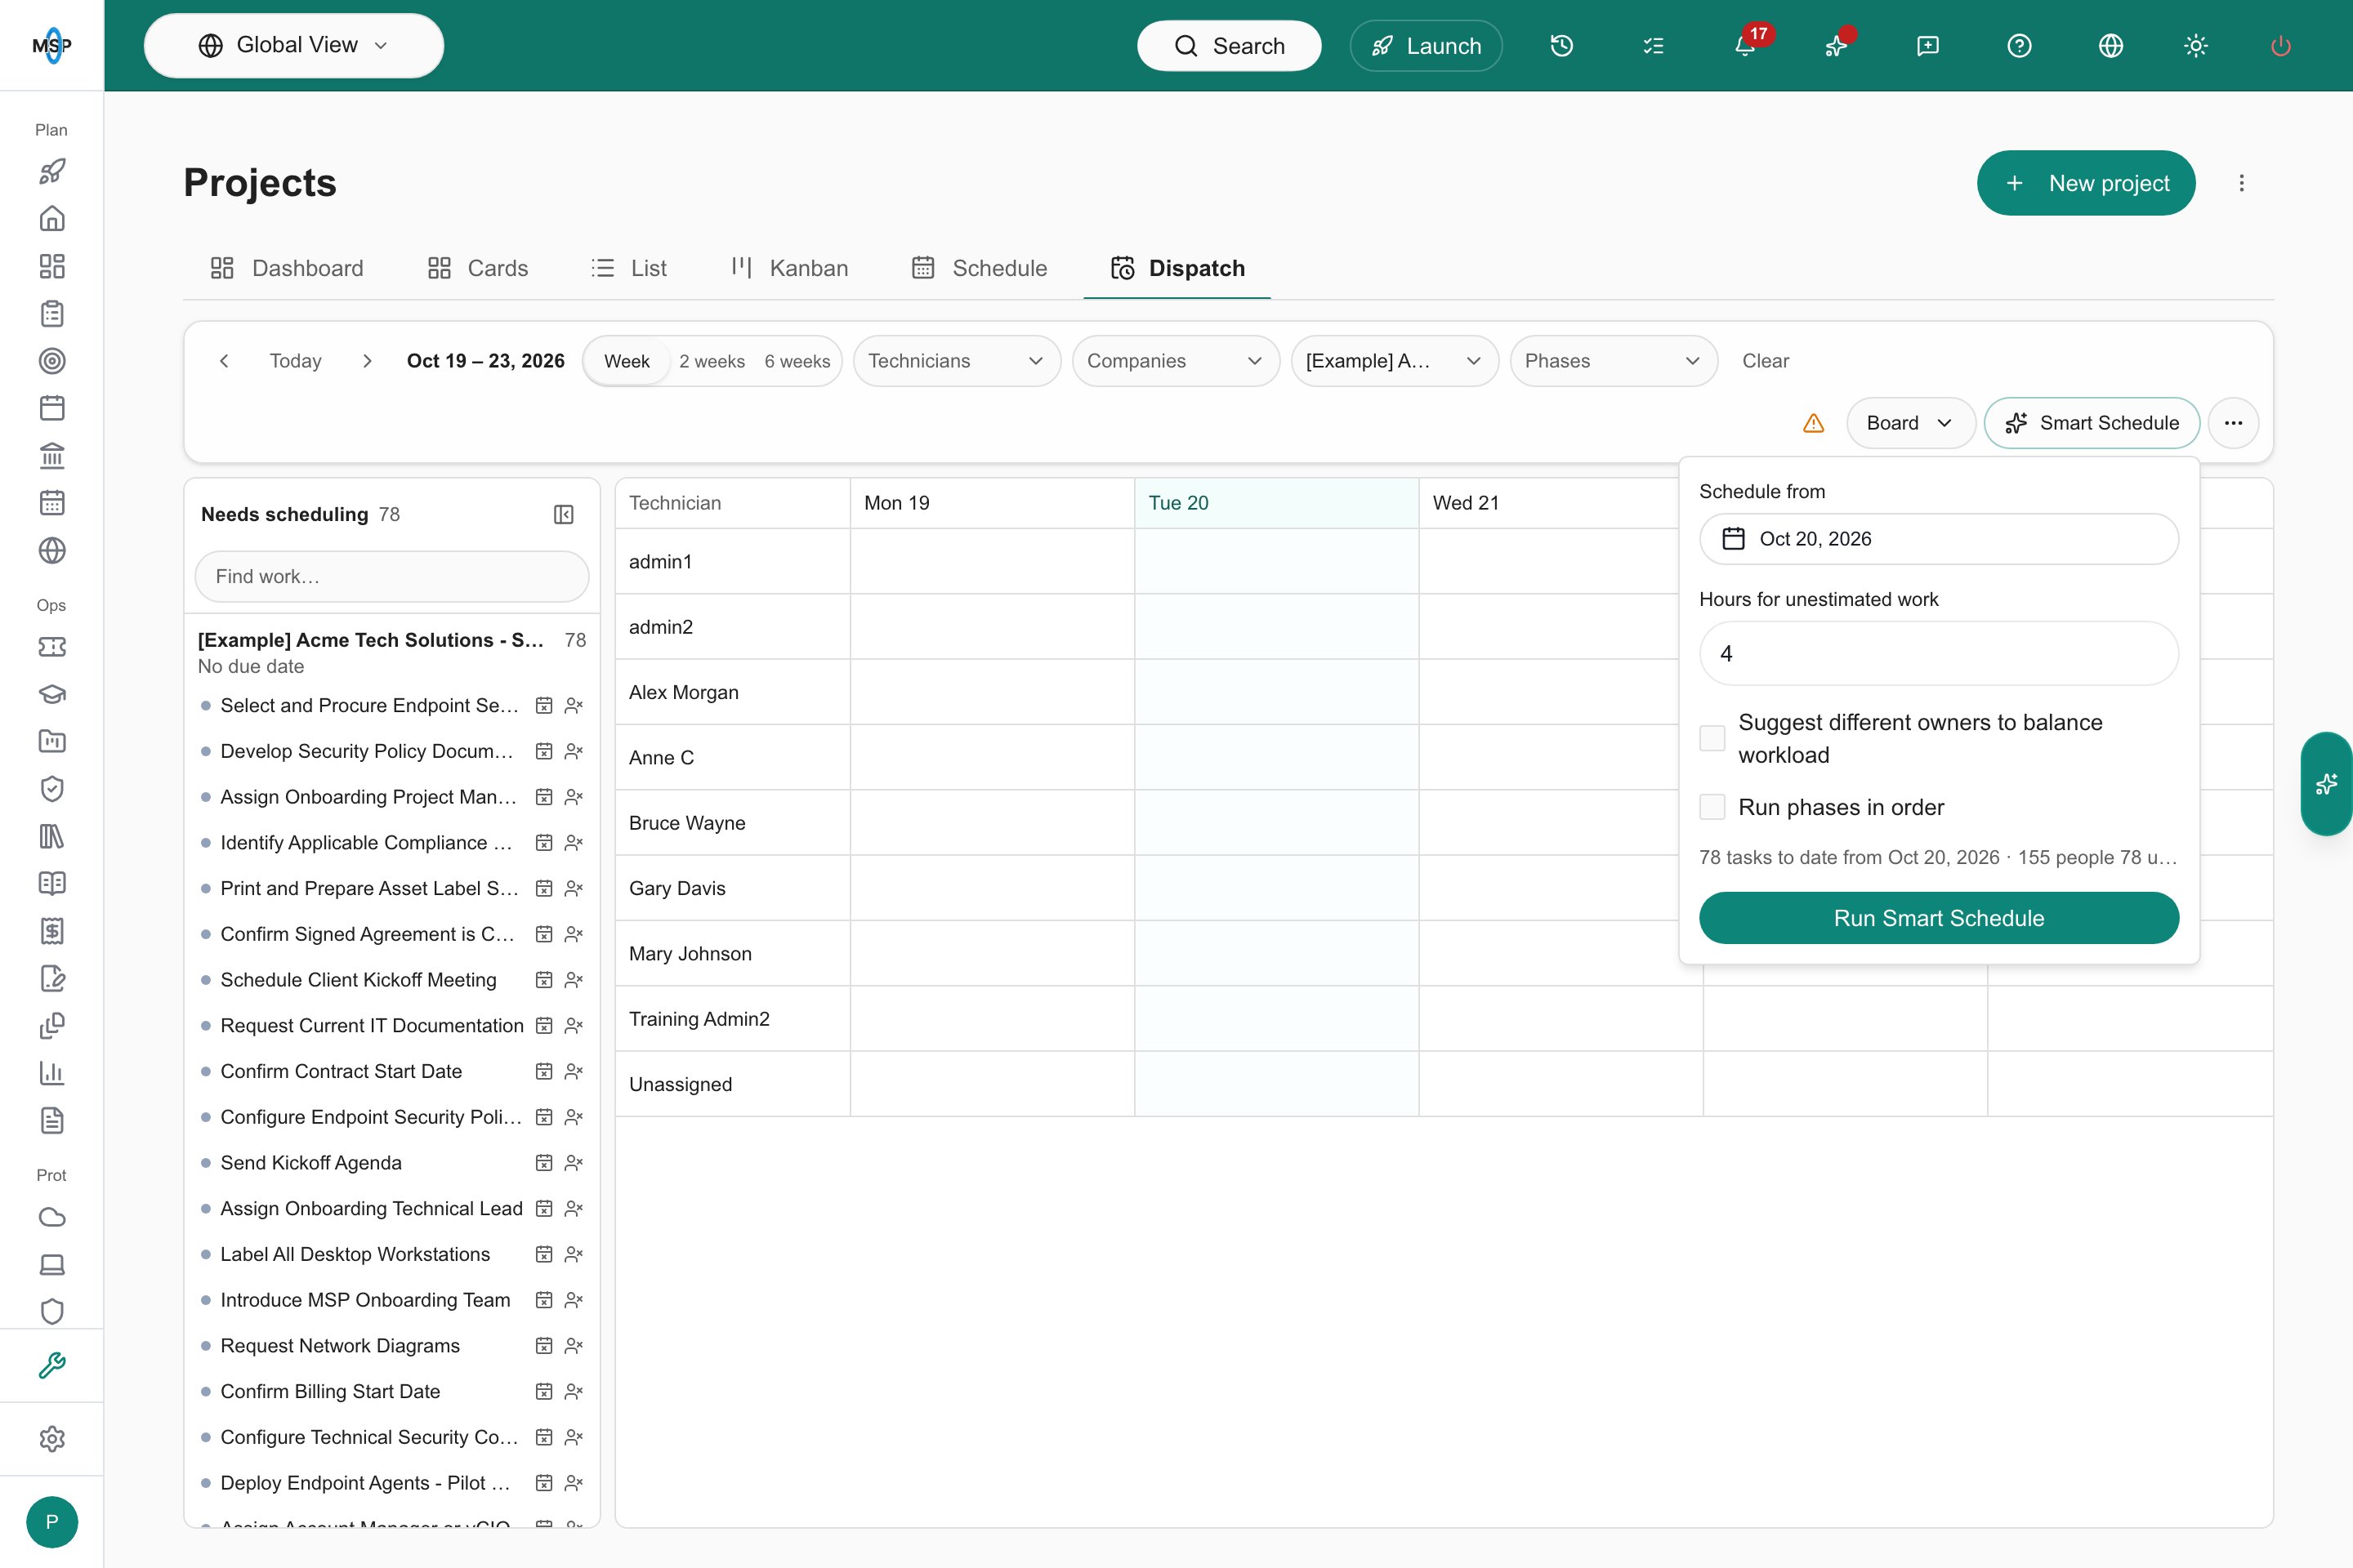Enable Suggest different owners to balance workload
The width and height of the screenshot is (2353, 1568).
point(1712,738)
